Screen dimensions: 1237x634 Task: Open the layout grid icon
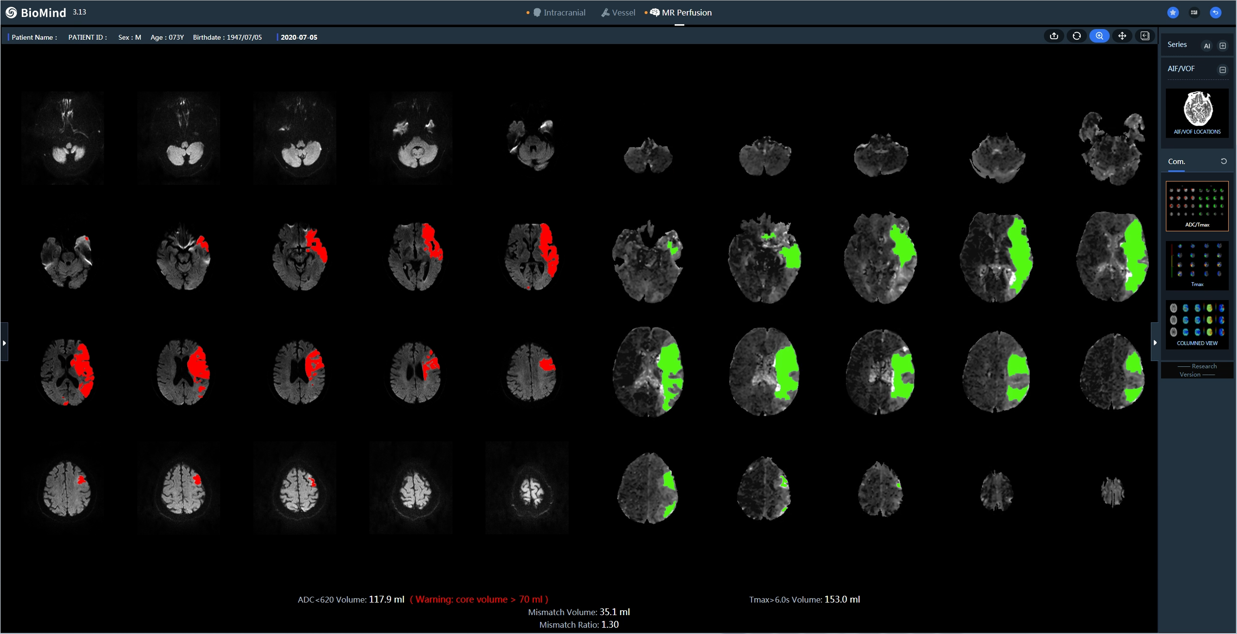(x=1194, y=13)
